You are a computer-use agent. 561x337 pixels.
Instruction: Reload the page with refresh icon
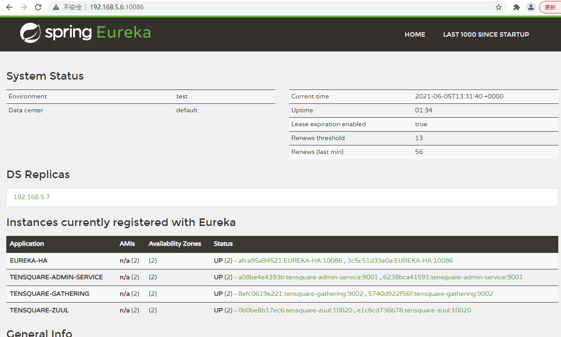tap(38, 7)
